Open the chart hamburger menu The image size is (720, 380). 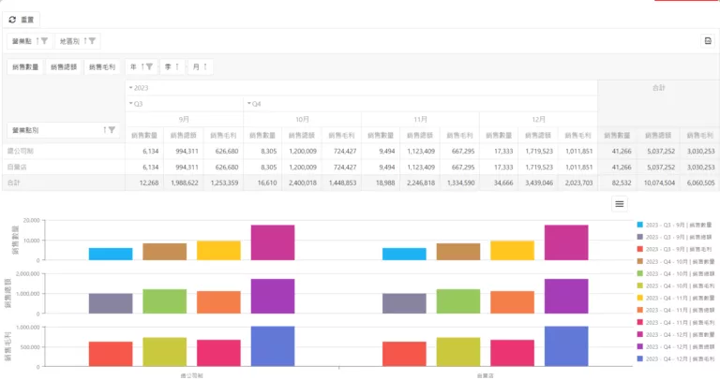619,203
